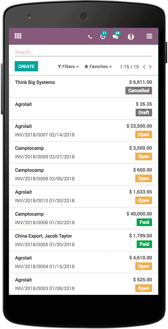Click the user avatar in the top bar
The image size is (168, 329).
tap(131, 37)
